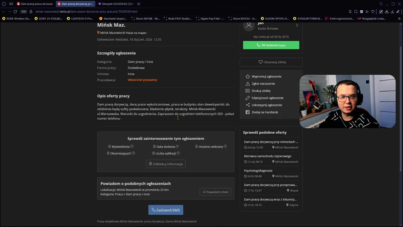403x227 pixels.
Task: Open the Opera GX corner panel icon
Action: click(x=11, y=4)
